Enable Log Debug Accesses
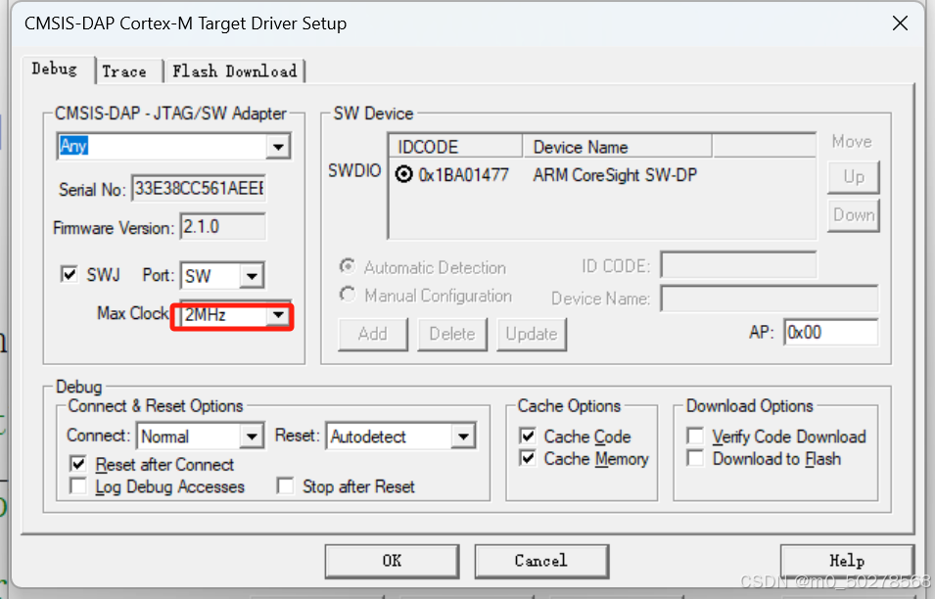 point(75,486)
